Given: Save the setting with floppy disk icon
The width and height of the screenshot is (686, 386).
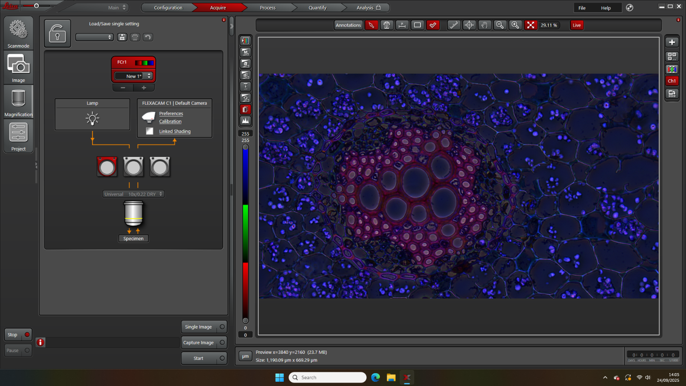Looking at the screenshot, I should 122,37.
